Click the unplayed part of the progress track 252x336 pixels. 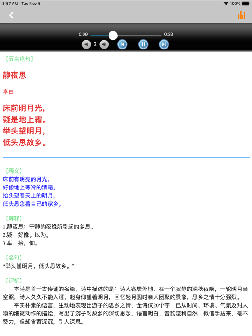coord(140,36)
